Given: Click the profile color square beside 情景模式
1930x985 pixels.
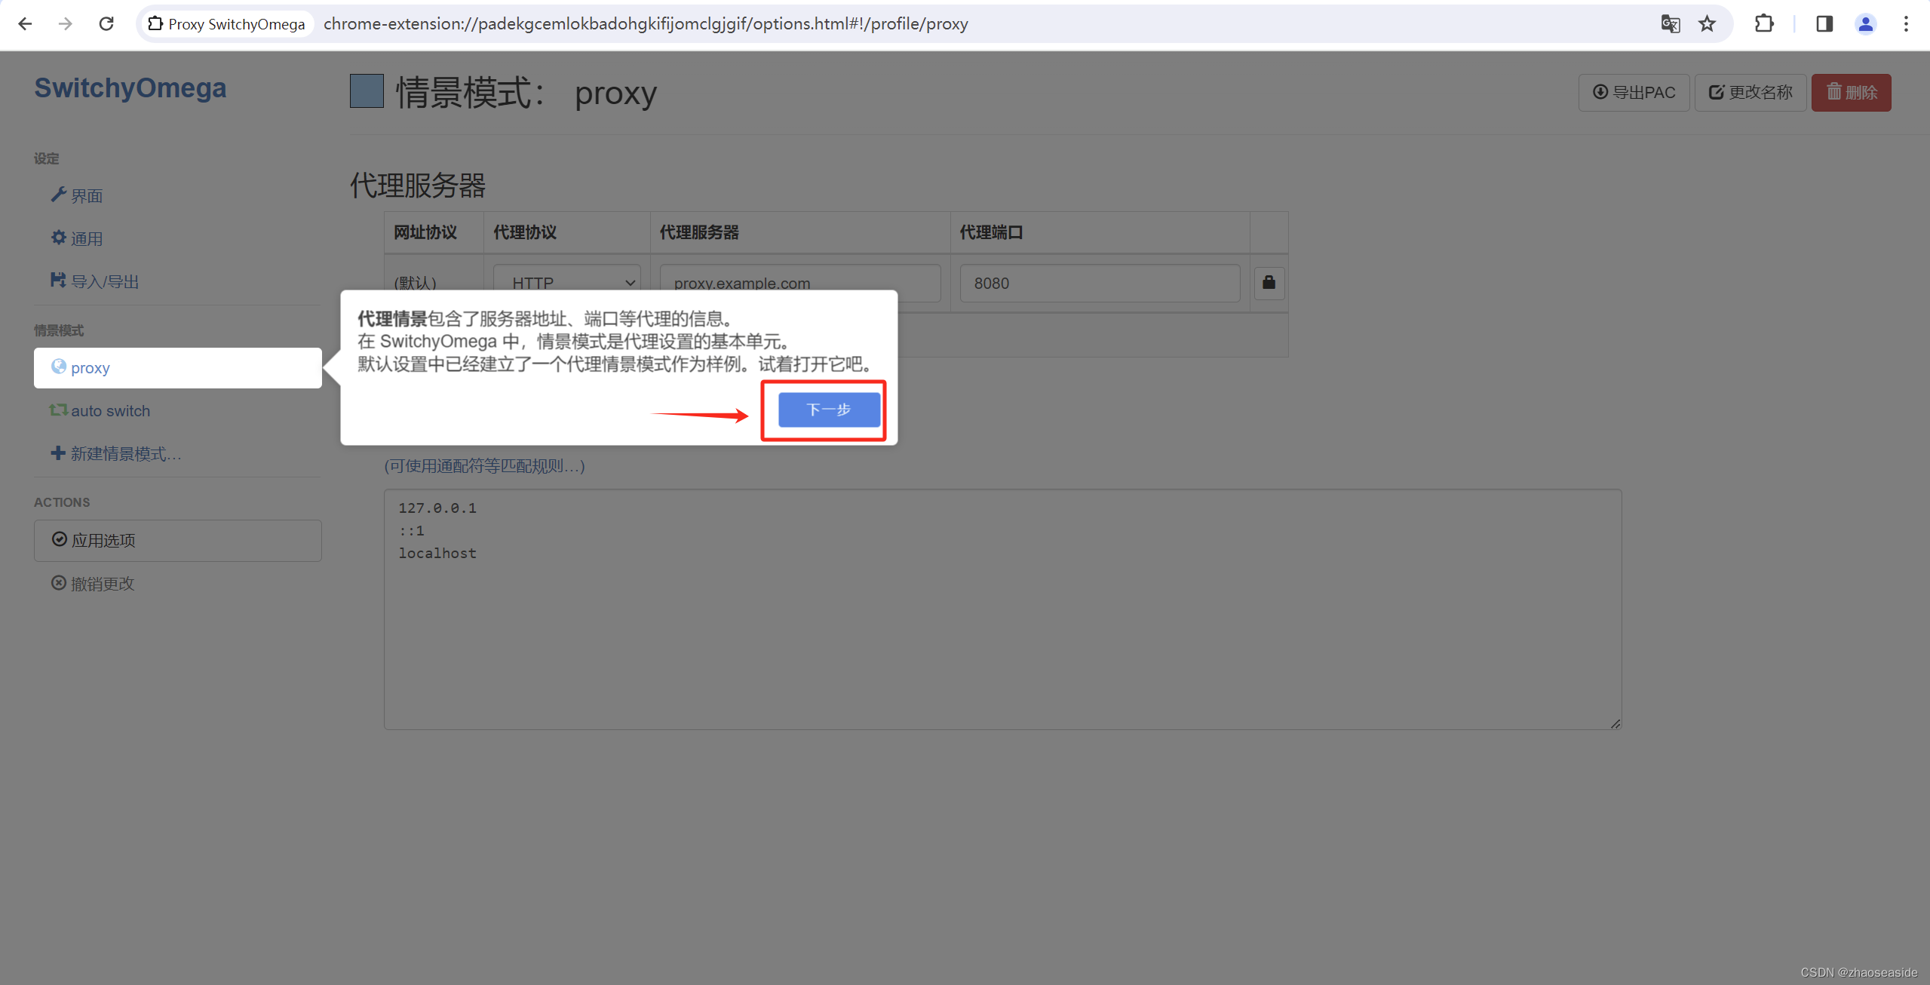Looking at the screenshot, I should [x=367, y=92].
